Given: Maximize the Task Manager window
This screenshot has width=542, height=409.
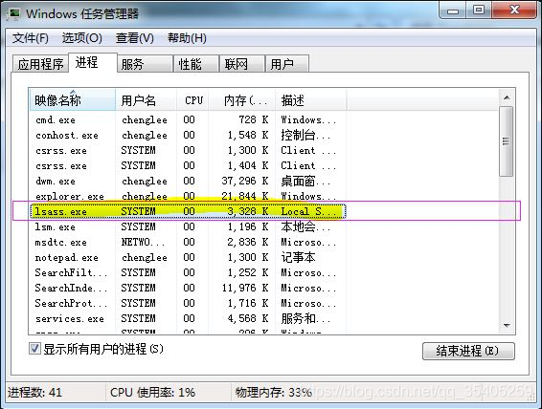Looking at the screenshot, I should (x=479, y=11).
